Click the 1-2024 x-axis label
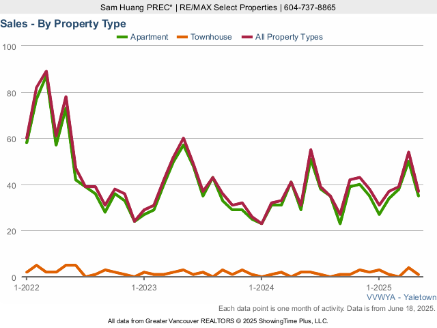 262,288
